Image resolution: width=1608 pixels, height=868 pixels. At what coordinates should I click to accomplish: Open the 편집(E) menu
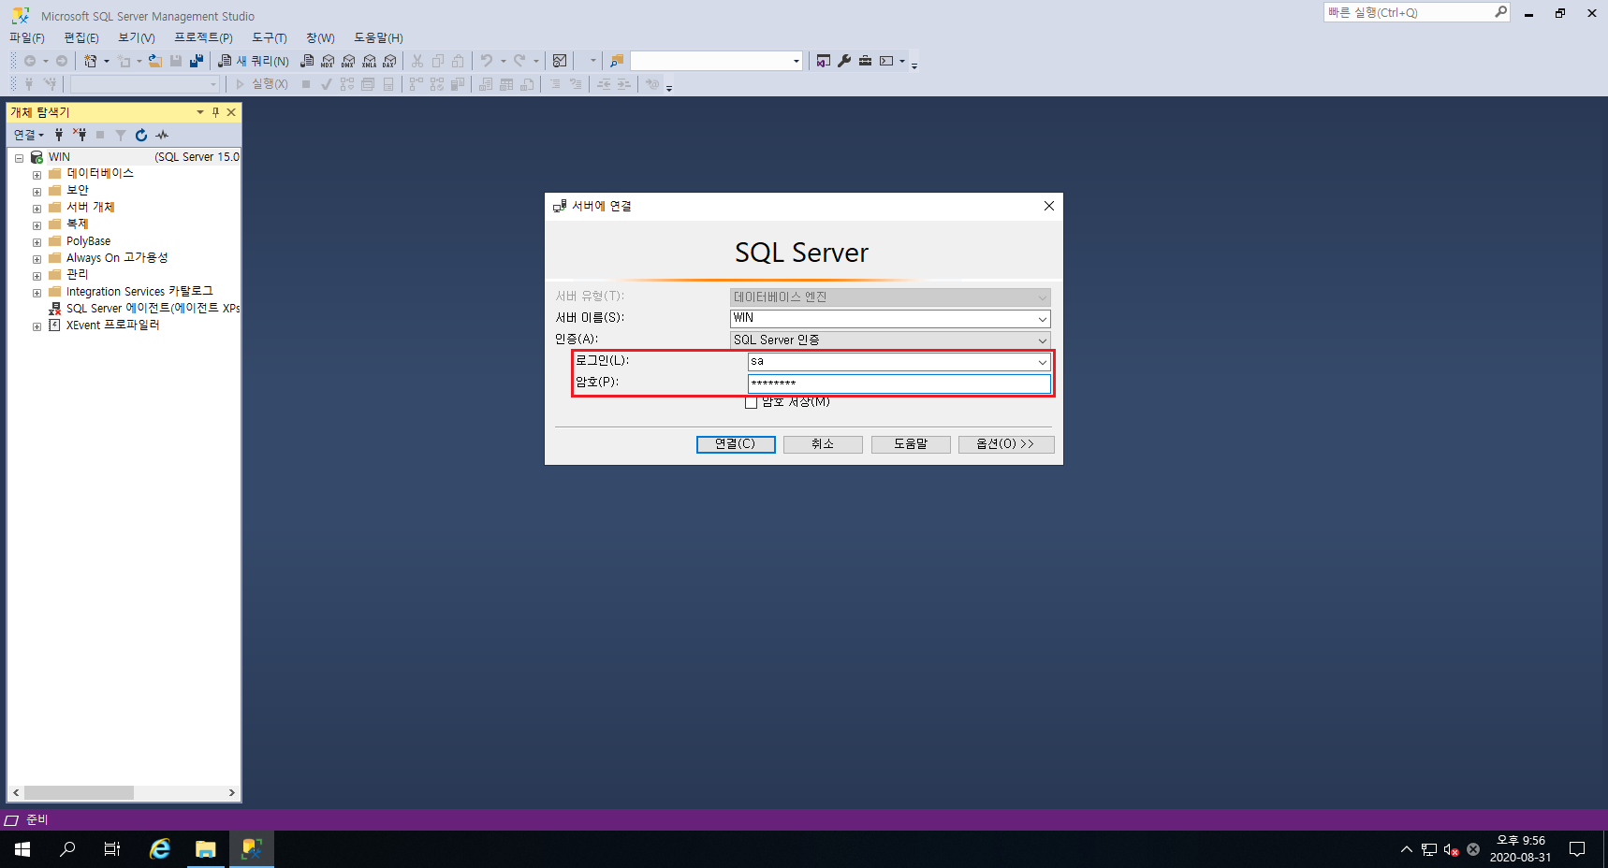coord(81,37)
